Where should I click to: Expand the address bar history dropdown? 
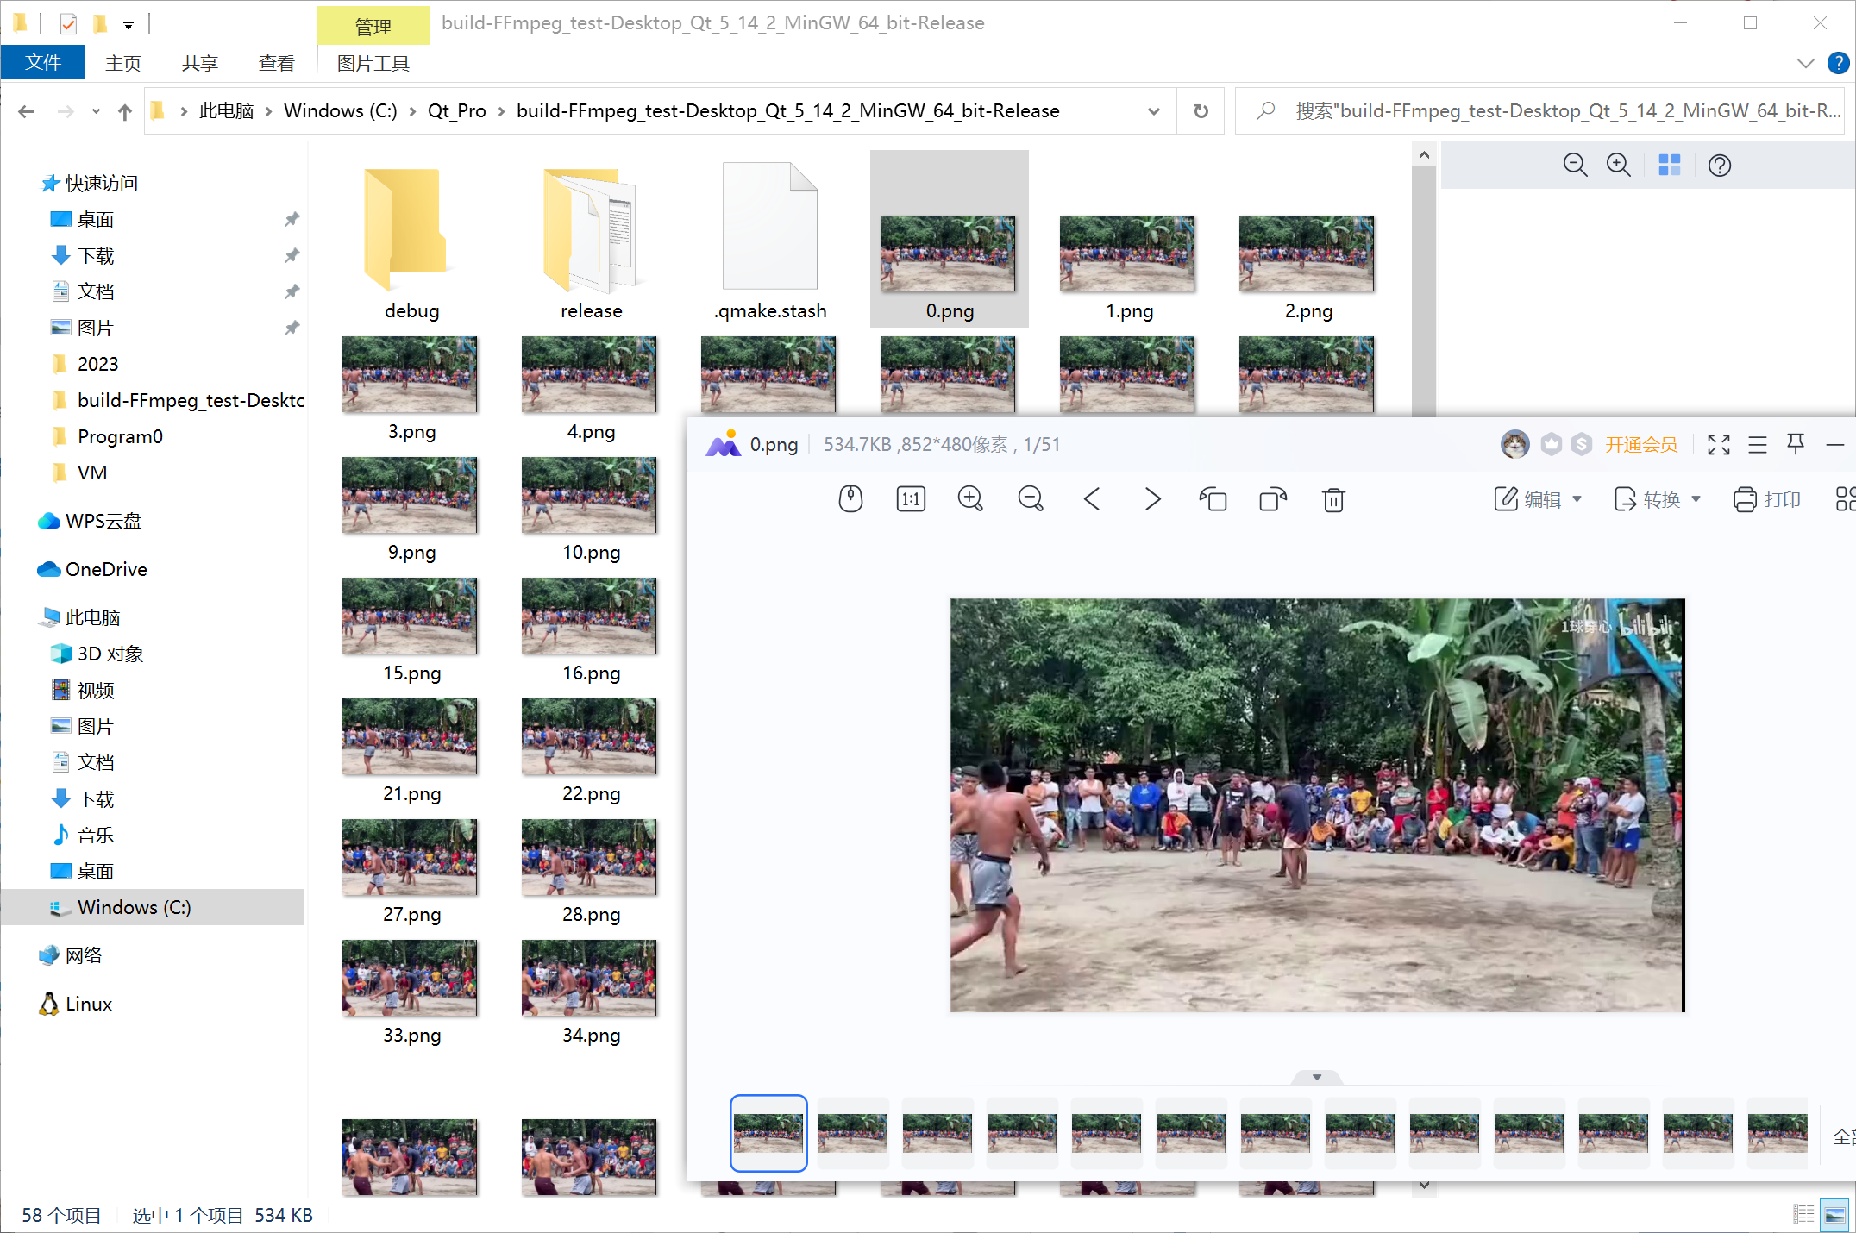(1154, 111)
